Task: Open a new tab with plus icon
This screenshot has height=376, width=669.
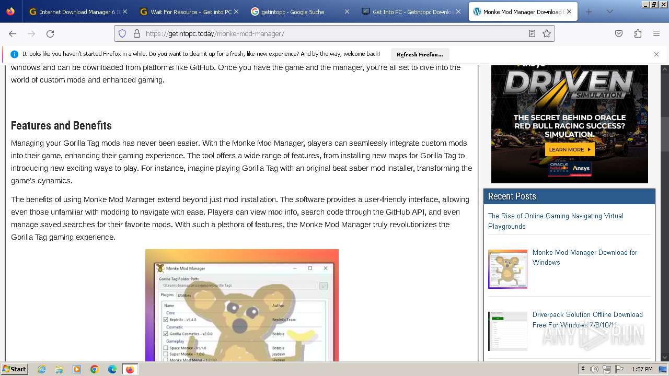Action: coord(589,11)
